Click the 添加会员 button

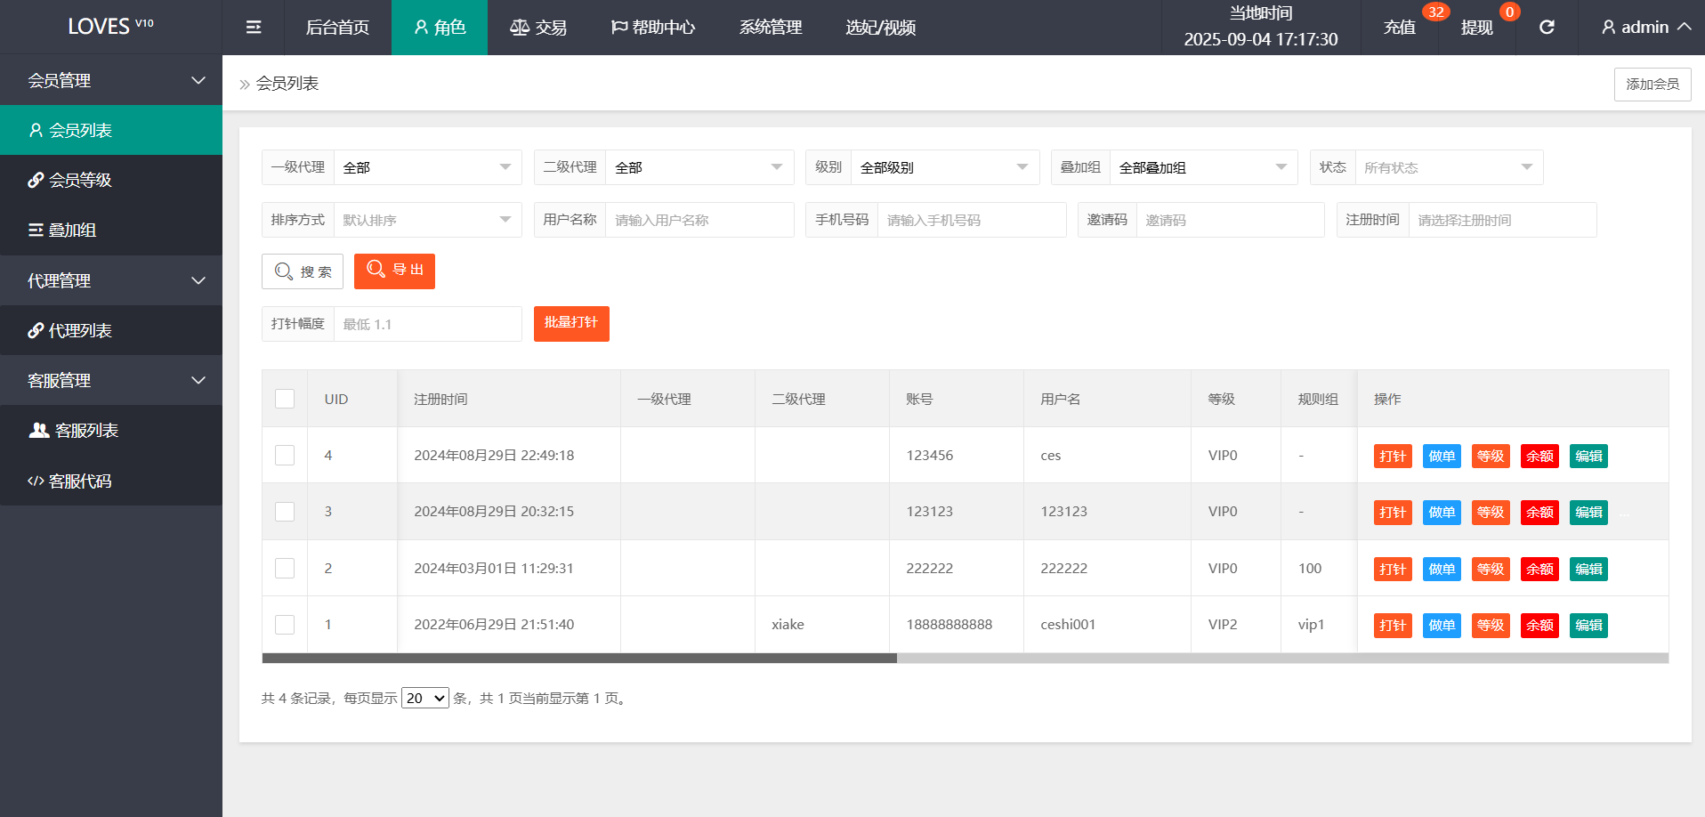click(1652, 85)
